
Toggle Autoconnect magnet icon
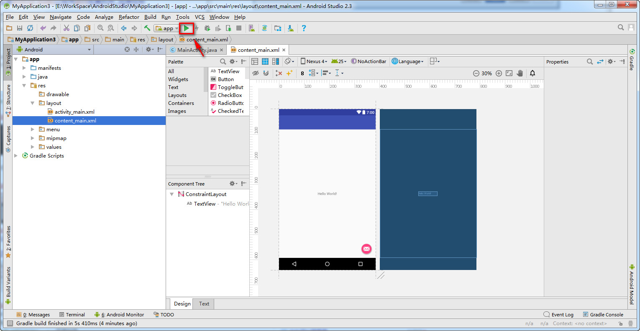tap(266, 73)
